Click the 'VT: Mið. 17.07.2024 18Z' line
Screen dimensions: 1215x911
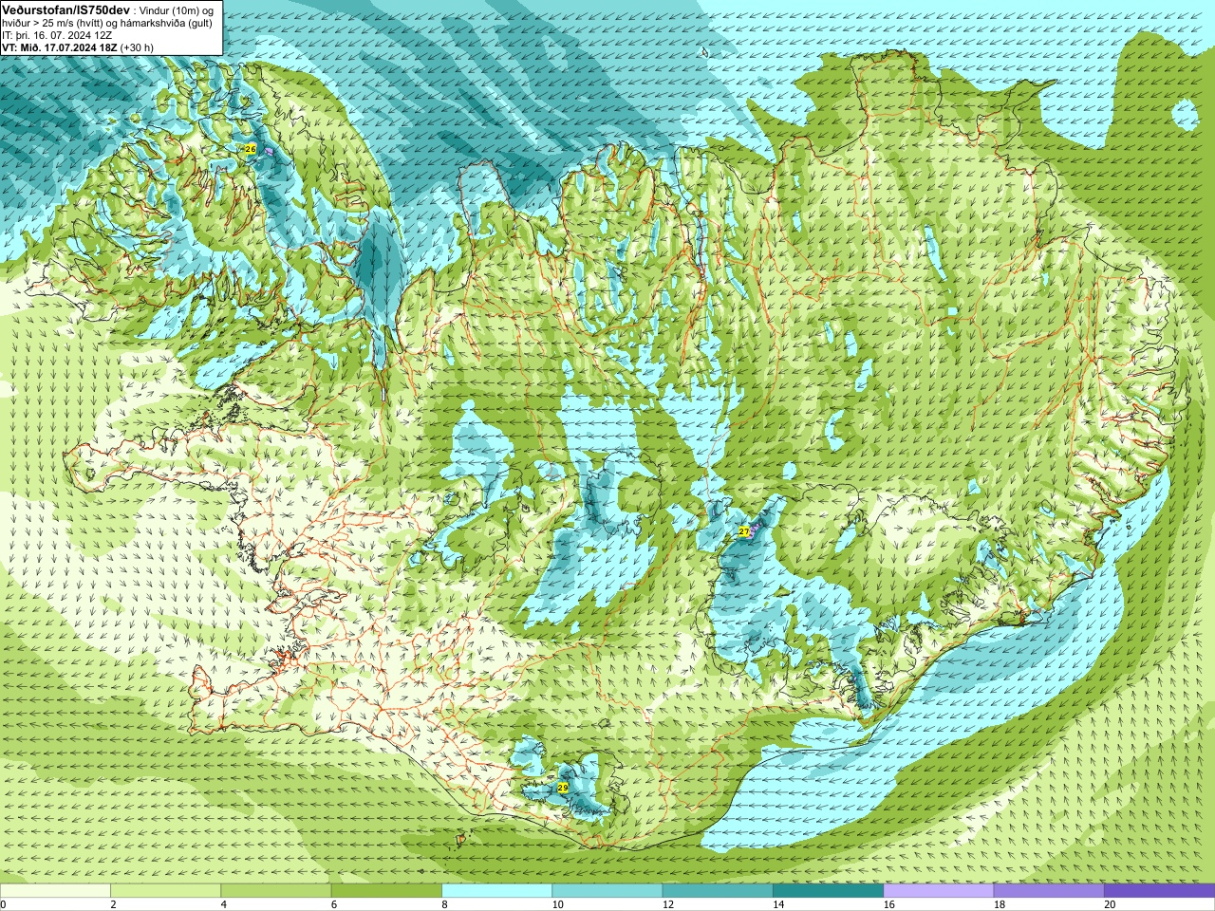point(60,47)
